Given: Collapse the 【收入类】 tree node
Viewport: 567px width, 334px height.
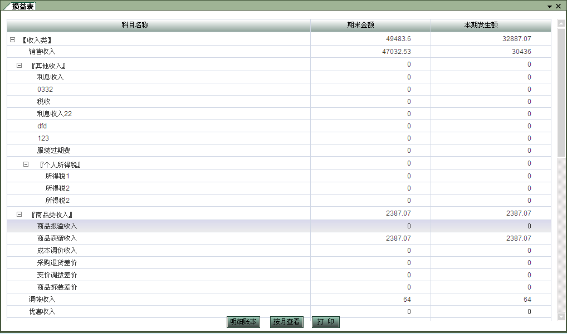Looking at the screenshot, I should (12, 40).
